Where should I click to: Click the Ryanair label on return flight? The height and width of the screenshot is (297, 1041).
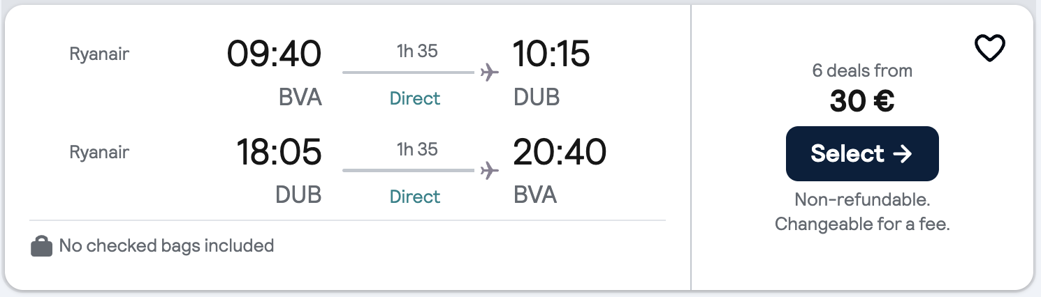point(99,152)
